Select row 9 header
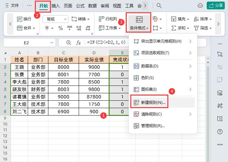Viewport: 228px width, 162px height. pyautogui.click(x=5, y=118)
